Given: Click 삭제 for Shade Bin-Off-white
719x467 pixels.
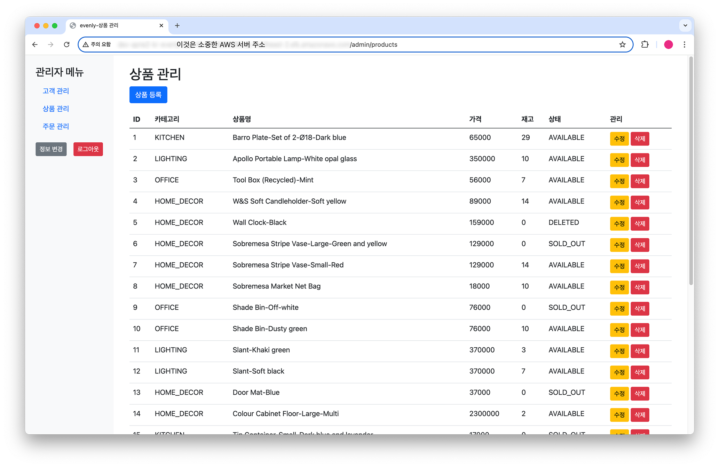Looking at the screenshot, I should pyautogui.click(x=640, y=308).
